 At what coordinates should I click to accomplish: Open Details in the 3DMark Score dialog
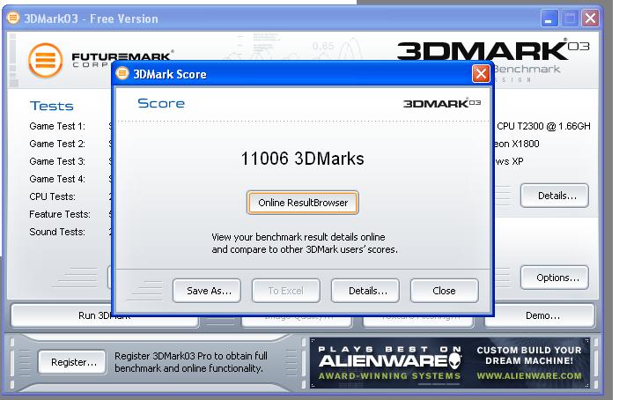click(365, 291)
